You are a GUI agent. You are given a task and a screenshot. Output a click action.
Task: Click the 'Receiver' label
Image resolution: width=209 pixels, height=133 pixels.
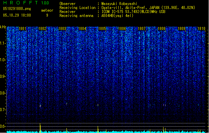(67, 12)
